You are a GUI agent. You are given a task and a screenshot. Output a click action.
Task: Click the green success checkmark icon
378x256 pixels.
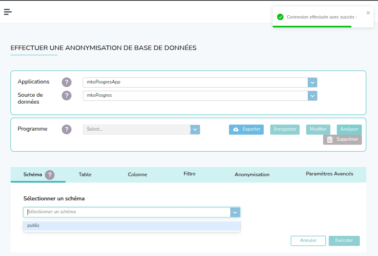[280, 17]
